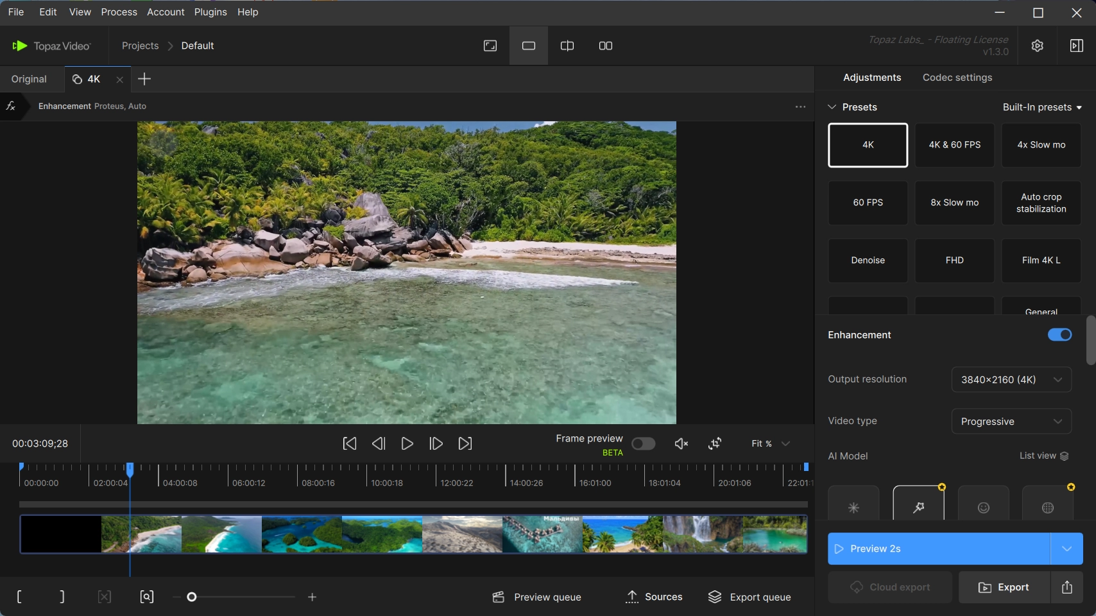Expand the Built-In presets dropdown

(x=1042, y=107)
